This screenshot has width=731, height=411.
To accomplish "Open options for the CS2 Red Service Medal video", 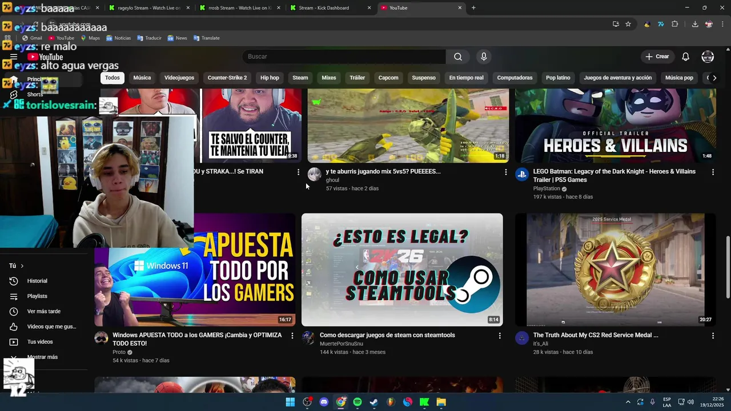I will [x=713, y=336].
